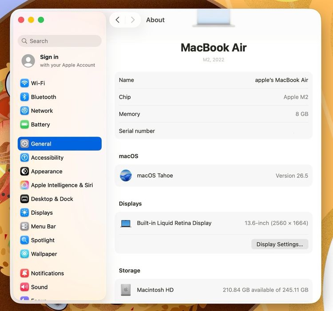Select the Sound speaker icon
This screenshot has width=333, height=311.
coord(24,287)
